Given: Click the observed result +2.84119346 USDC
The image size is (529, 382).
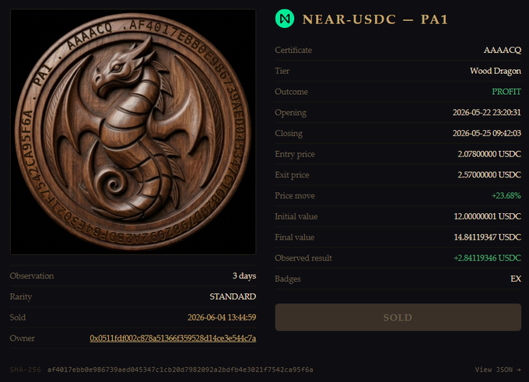Looking at the screenshot, I should tap(488, 258).
